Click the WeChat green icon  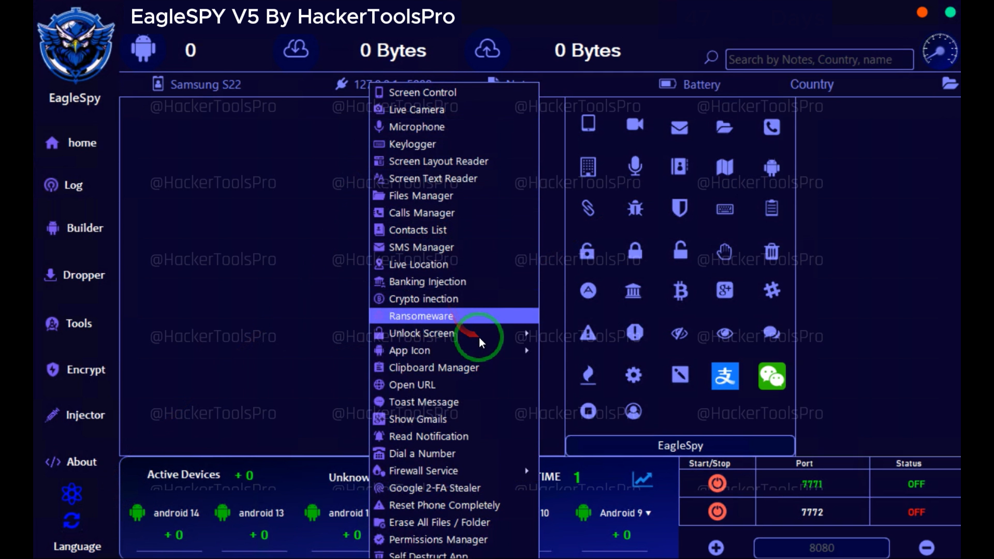click(x=771, y=376)
